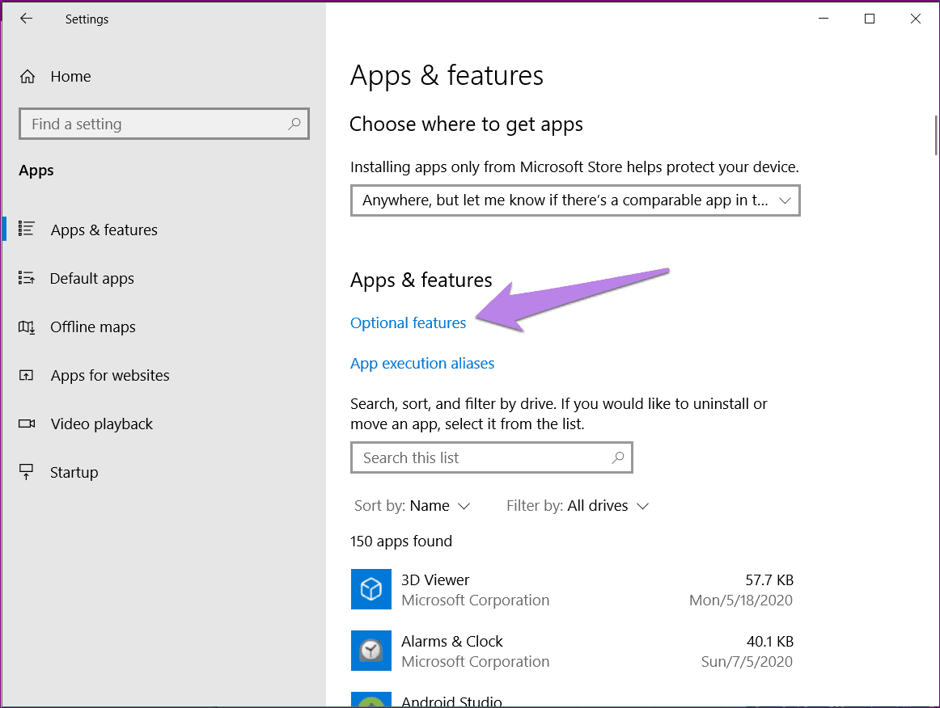This screenshot has height=708, width=940.
Task: Click the 40.1 KB size value
Action: click(770, 642)
